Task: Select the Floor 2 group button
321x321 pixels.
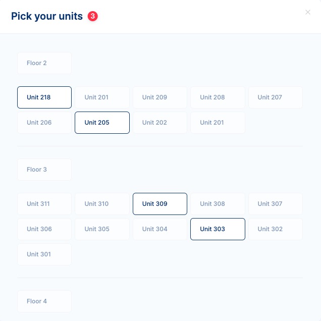Action: point(44,63)
